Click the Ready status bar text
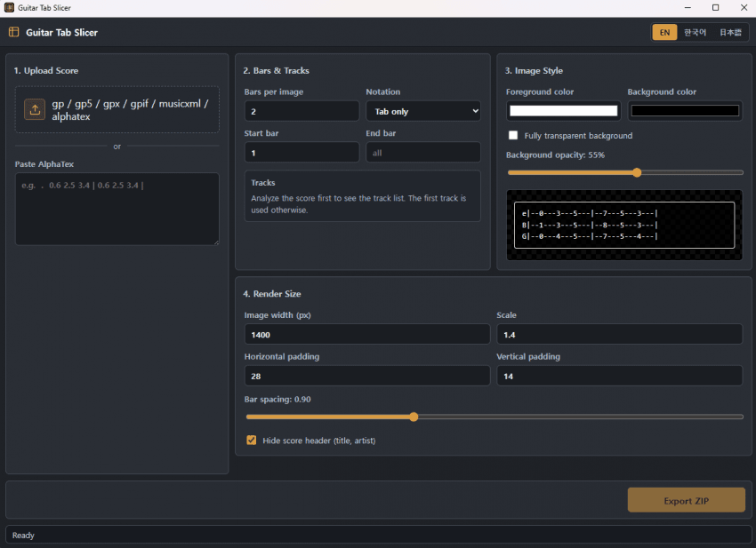 point(23,535)
